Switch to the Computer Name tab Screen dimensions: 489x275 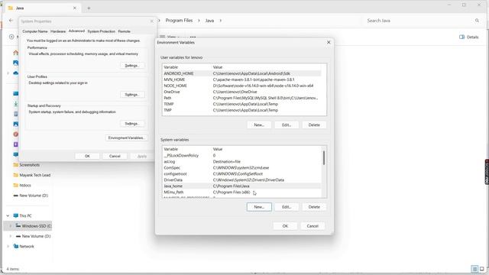tap(35, 31)
